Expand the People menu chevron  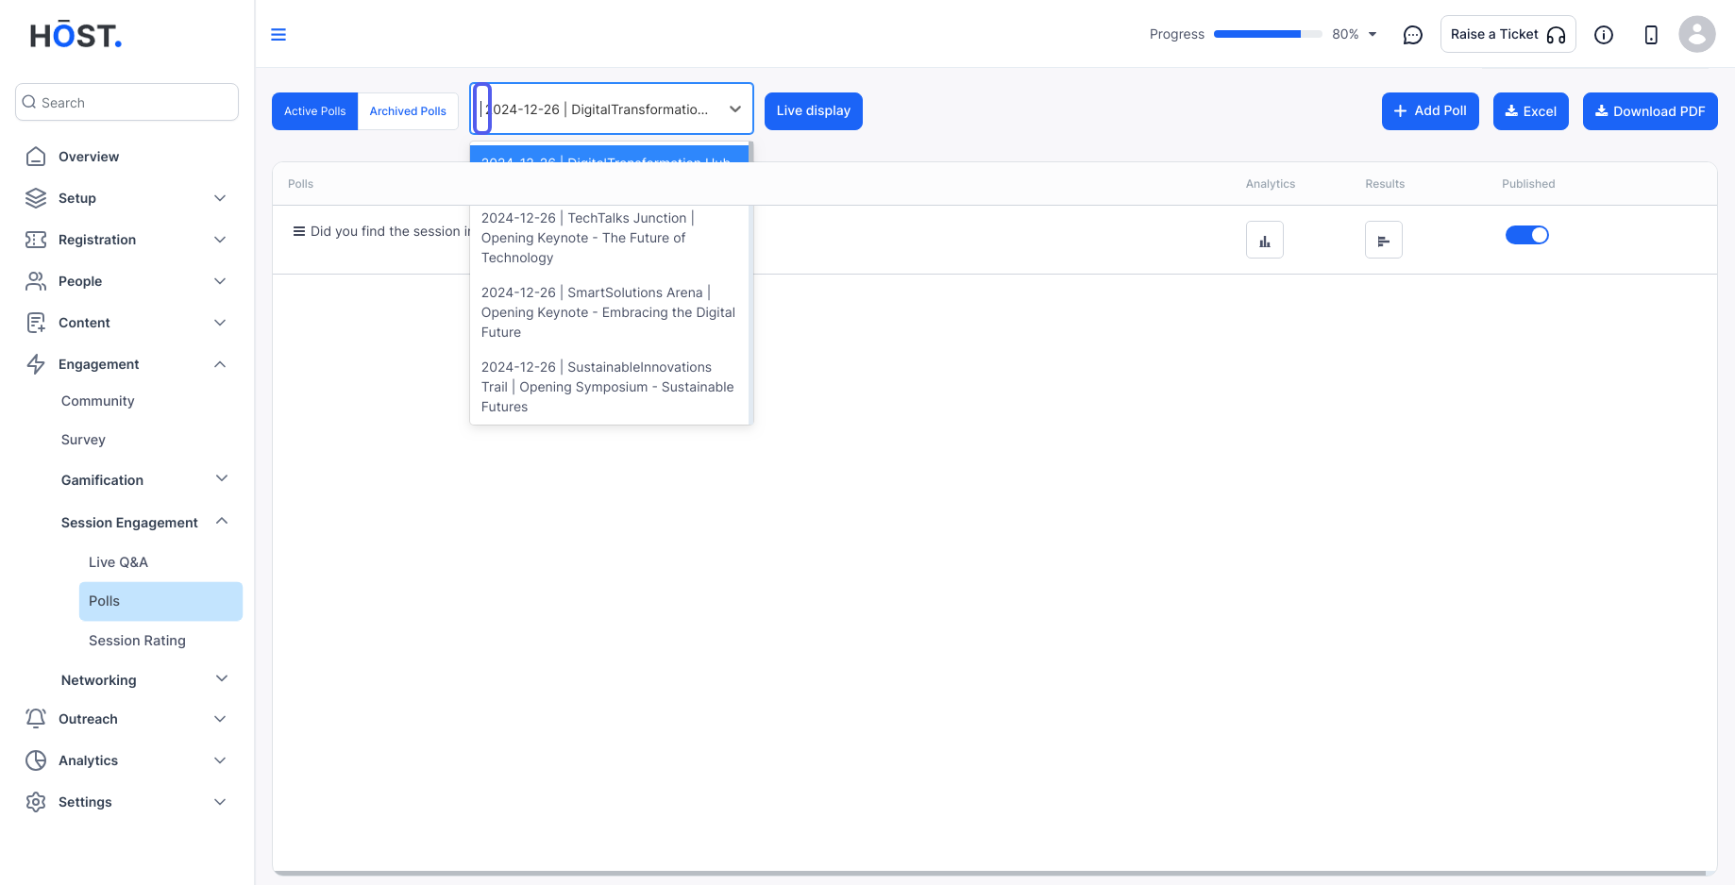tap(220, 281)
